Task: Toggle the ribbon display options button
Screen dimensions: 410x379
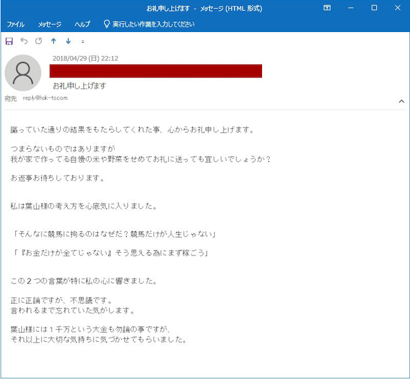Action: 327,8
